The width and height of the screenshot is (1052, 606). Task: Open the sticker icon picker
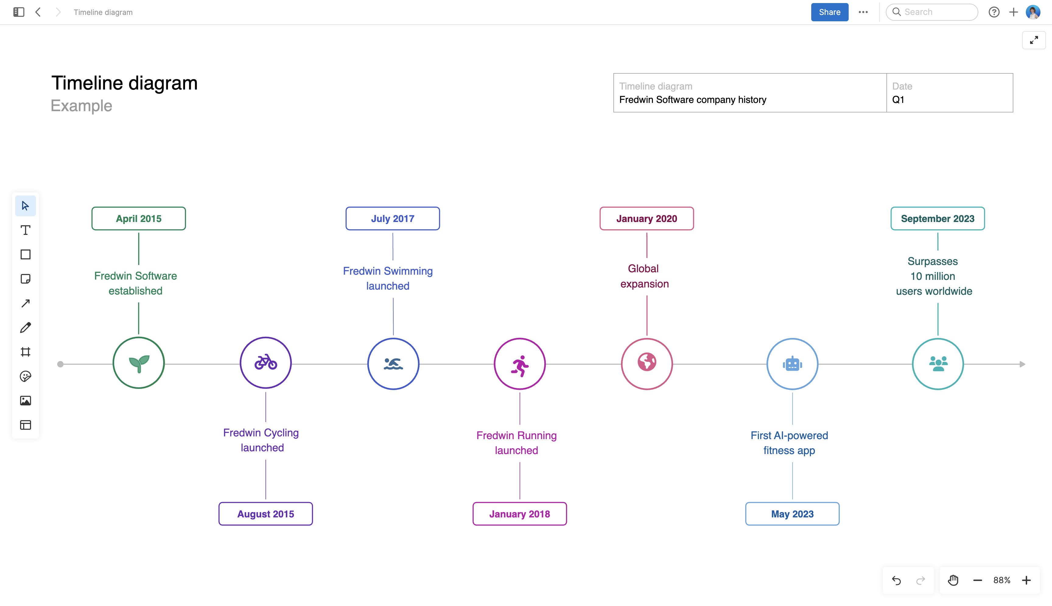(25, 376)
